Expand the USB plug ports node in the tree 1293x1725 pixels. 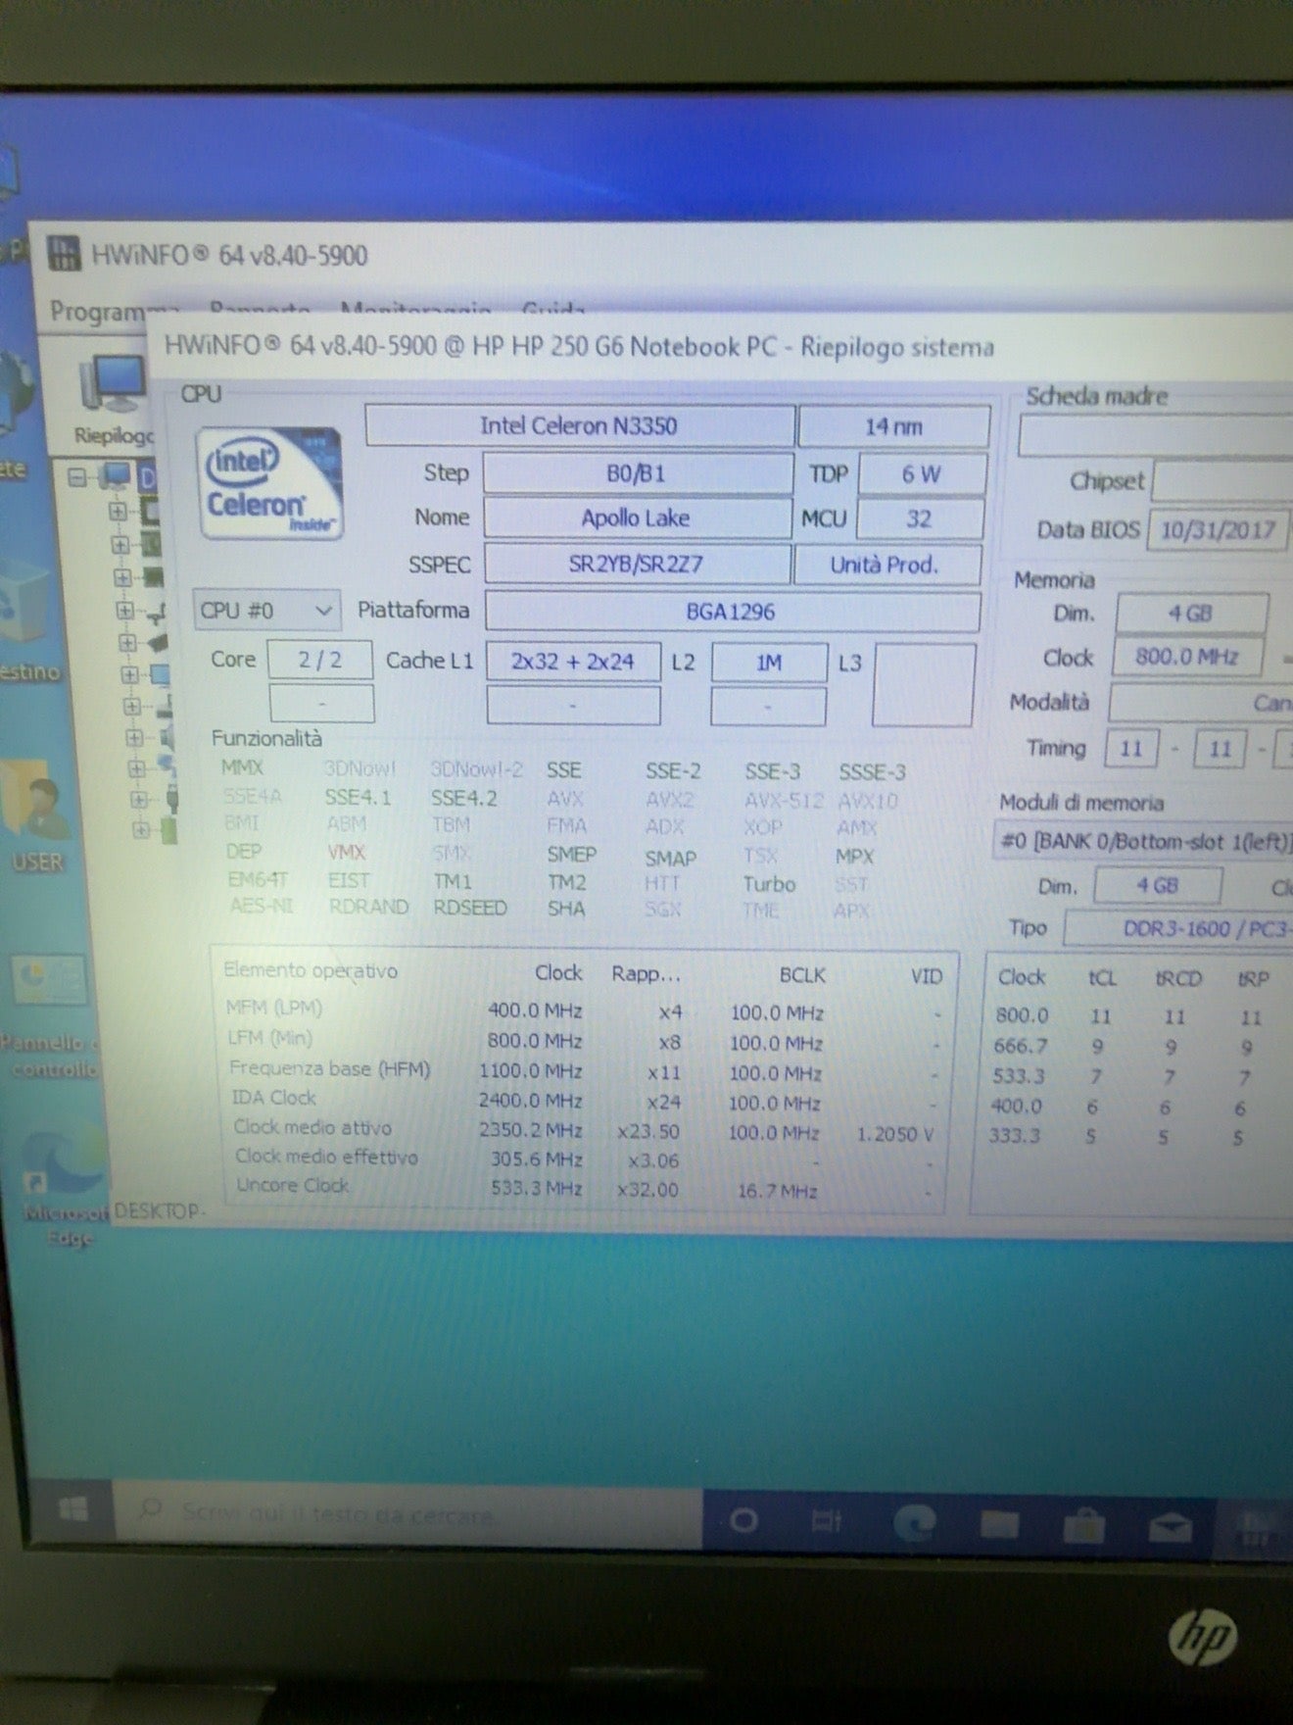click(x=137, y=800)
